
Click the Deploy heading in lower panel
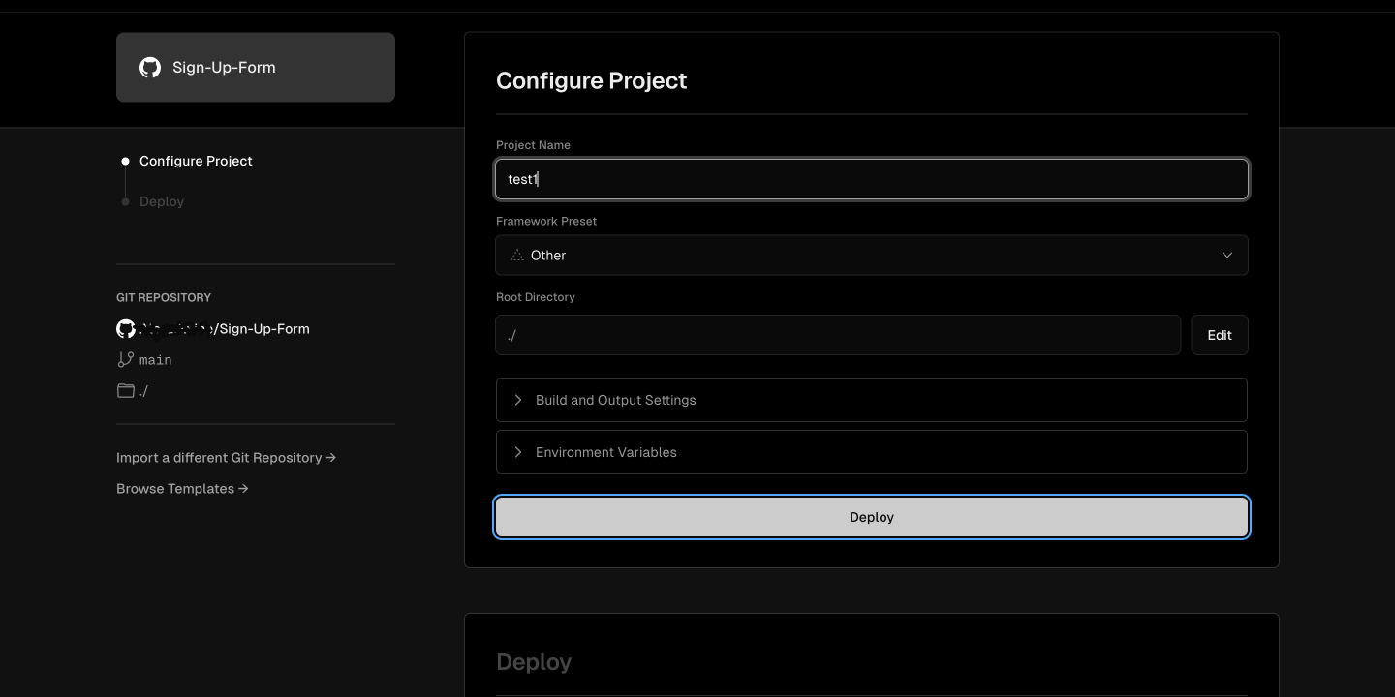[534, 662]
